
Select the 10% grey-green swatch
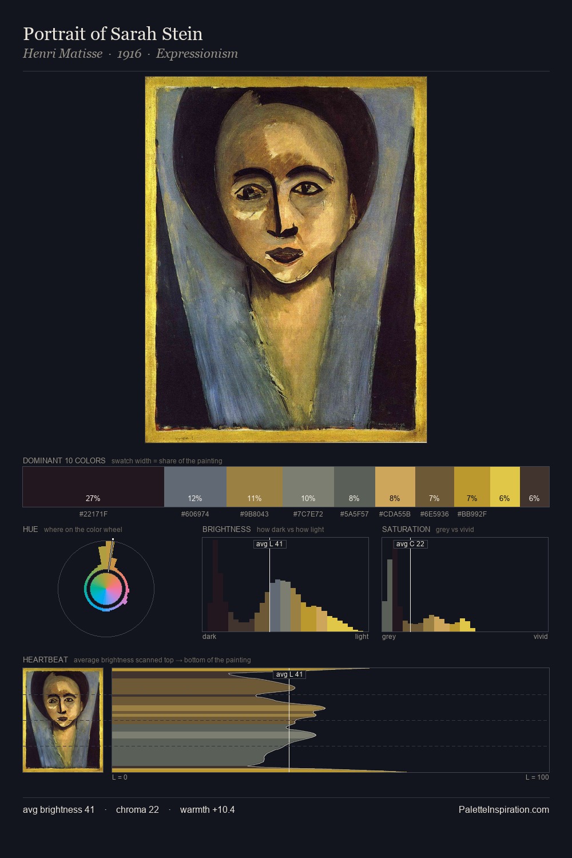pos(308,487)
